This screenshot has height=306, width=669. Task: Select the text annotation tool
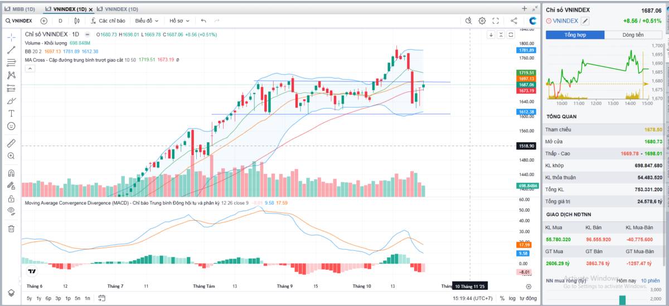(11, 113)
